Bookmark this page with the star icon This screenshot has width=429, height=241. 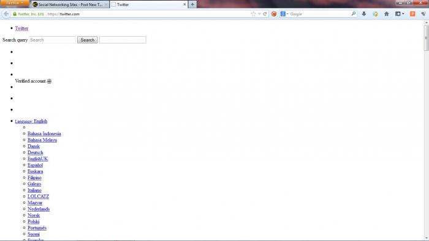[253, 14]
